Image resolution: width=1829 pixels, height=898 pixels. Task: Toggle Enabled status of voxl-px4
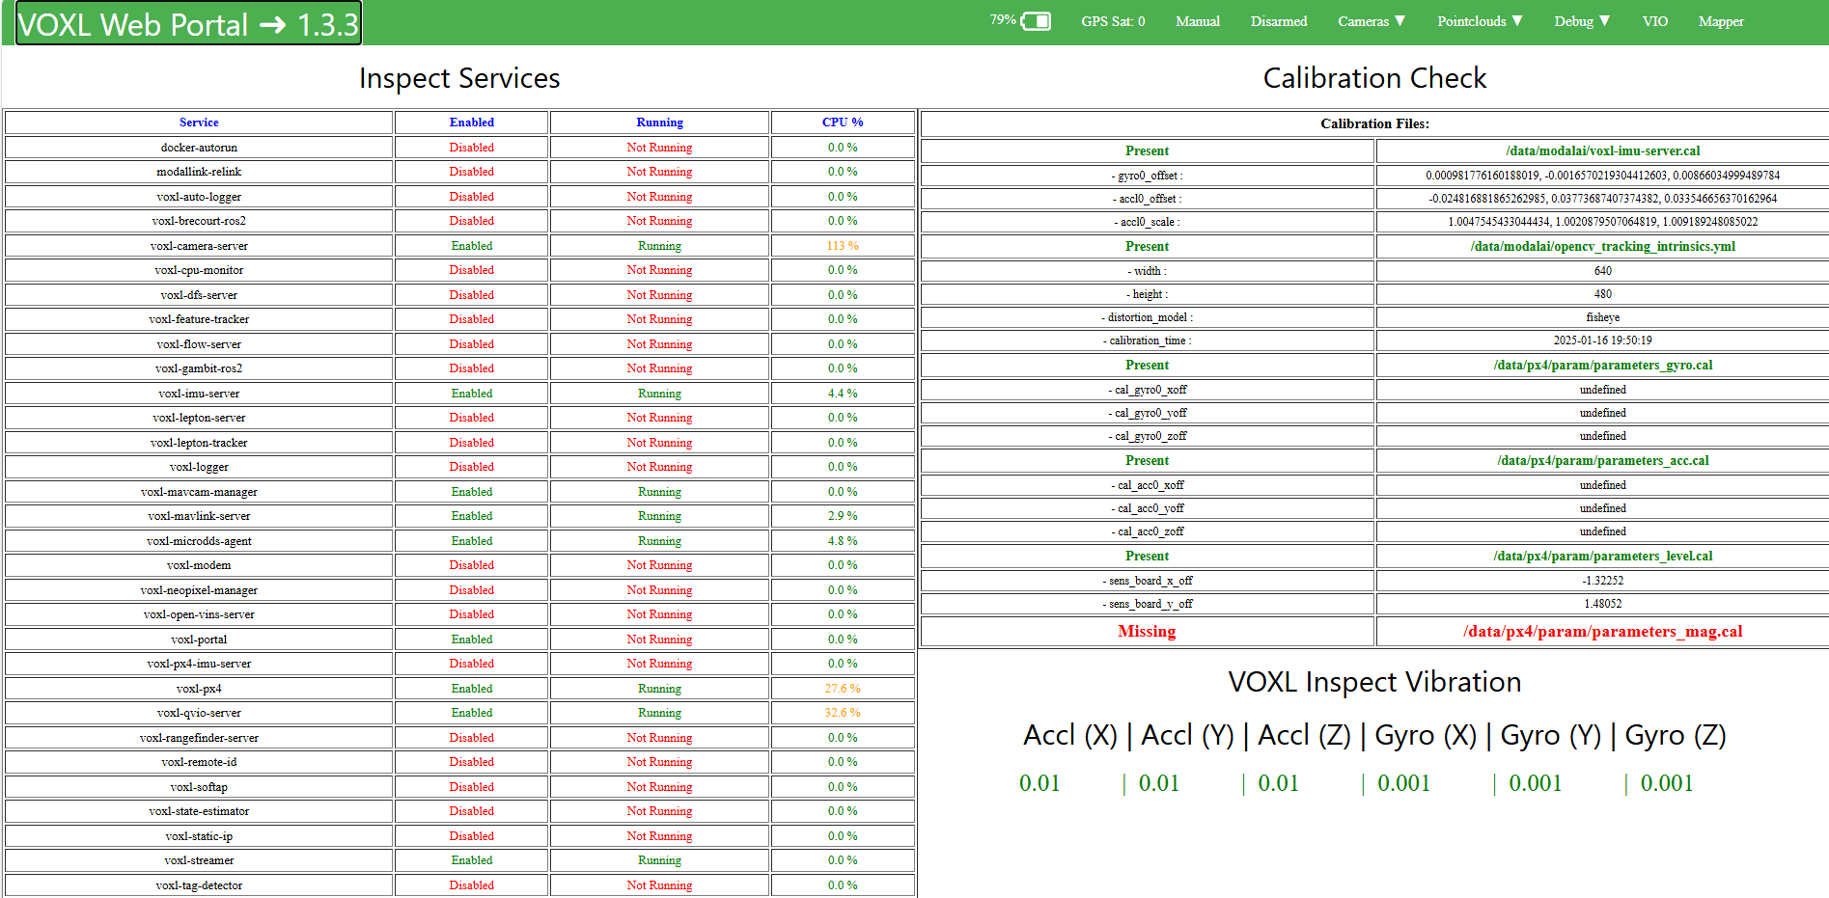471,689
